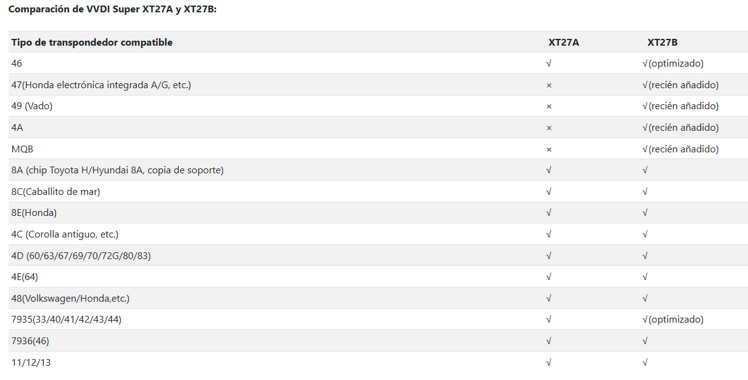748x380 pixels.
Task: Click the XT27A cross mark in the MQB row
Action: point(549,149)
